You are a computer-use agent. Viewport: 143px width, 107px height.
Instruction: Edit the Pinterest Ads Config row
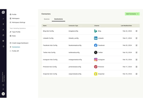[136, 67]
